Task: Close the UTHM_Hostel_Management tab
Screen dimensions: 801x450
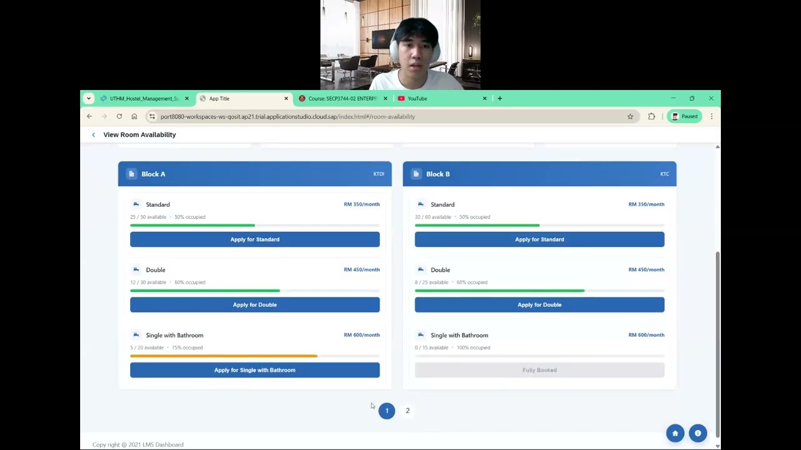Action: point(186,98)
